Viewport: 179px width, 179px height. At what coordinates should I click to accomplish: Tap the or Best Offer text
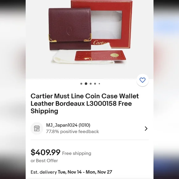pyautogui.click(x=44, y=160)
